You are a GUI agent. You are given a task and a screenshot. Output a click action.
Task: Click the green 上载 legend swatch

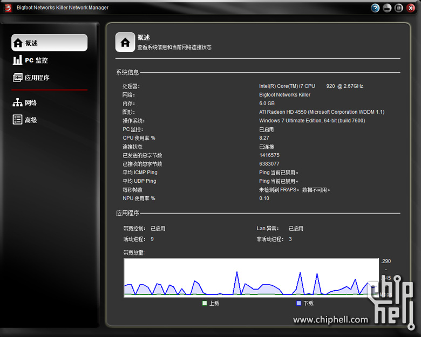[205, 303]
